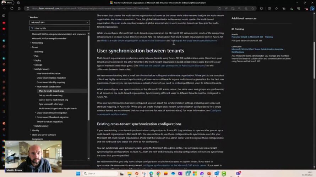The height and width of the screenshot is (177, 316).
Task: Open the Bing Copilot sidebar button
Action: coord(312,8)
